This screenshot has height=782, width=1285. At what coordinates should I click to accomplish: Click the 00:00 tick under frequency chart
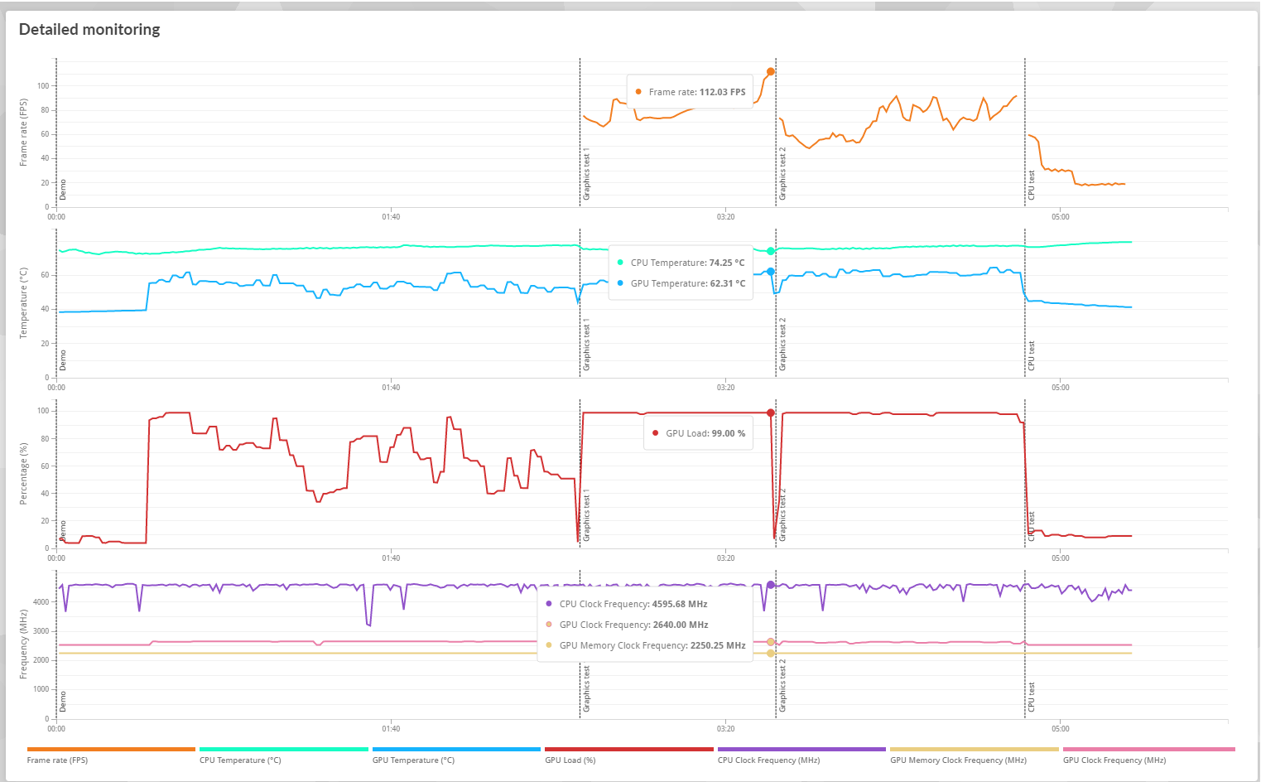pos(56,729)
